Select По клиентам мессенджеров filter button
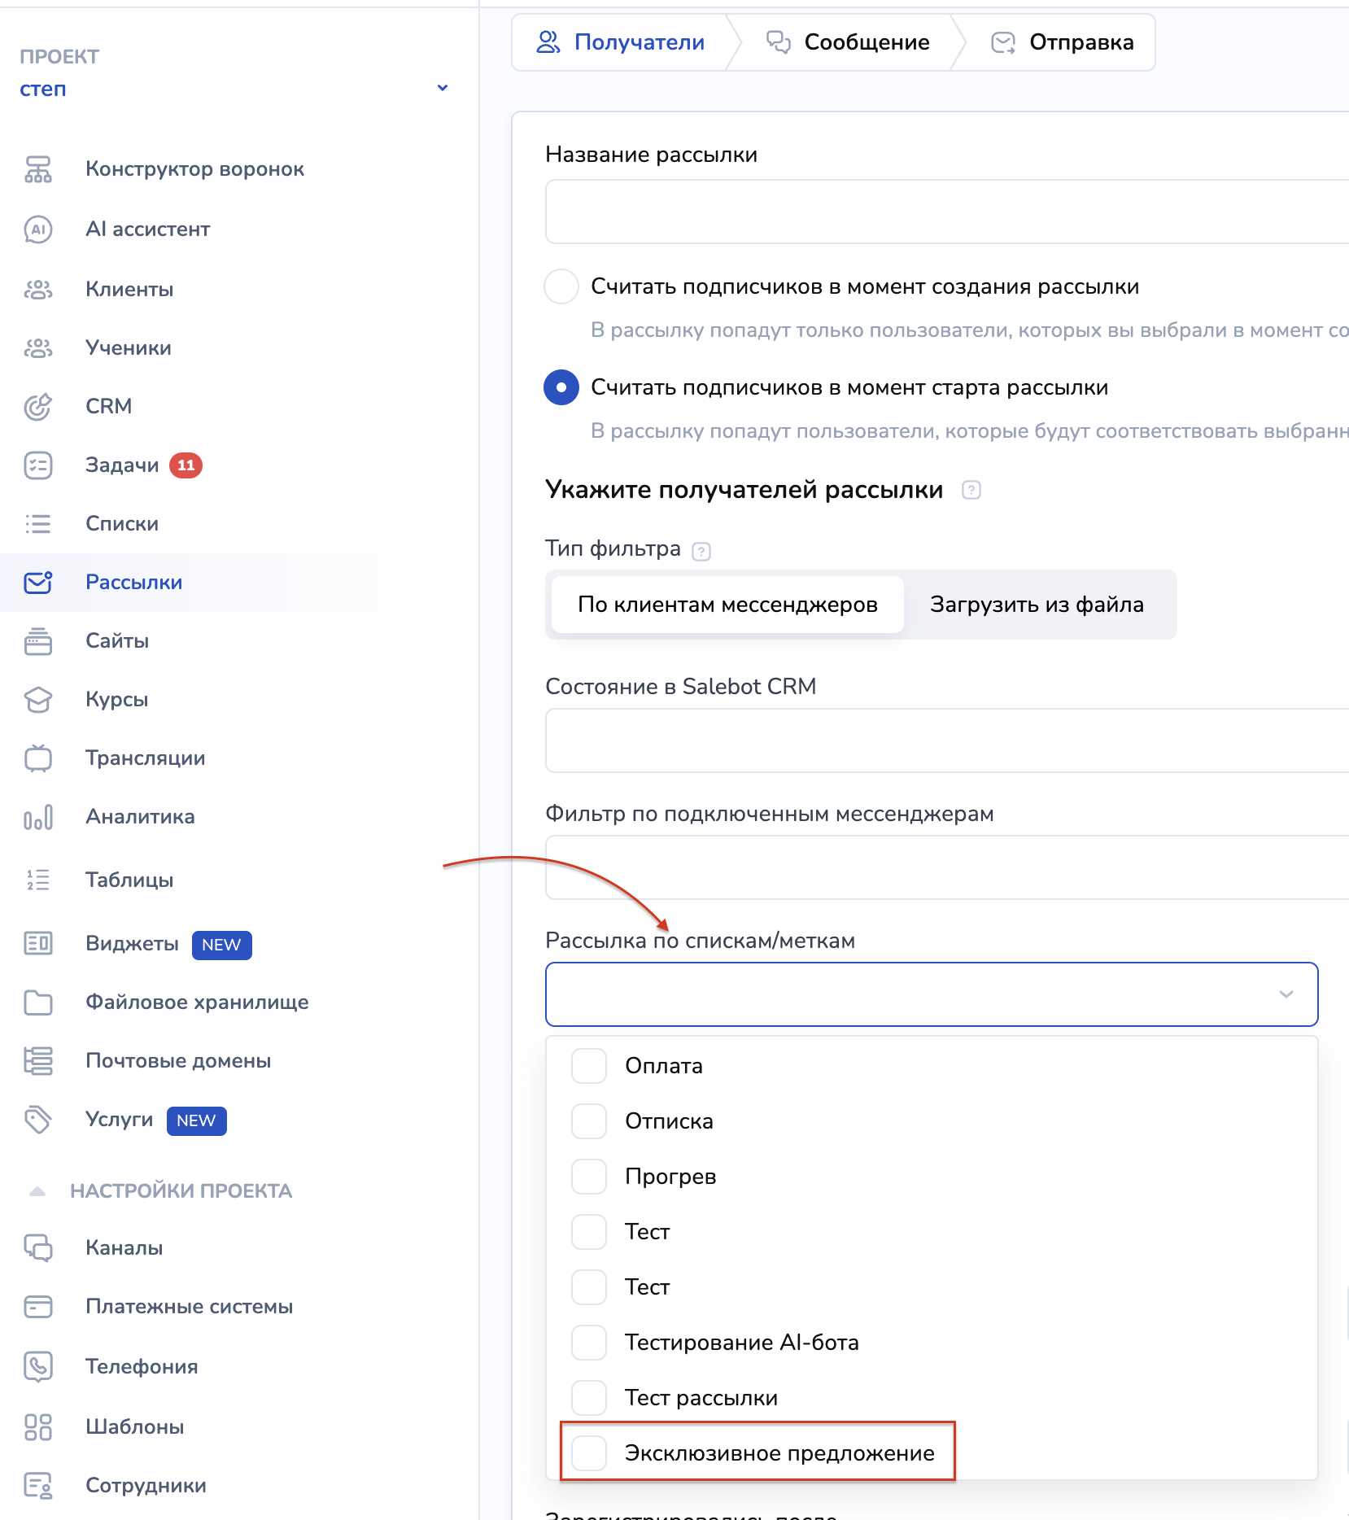The height and width of the screenshot is (1520, 1349). 727,605
